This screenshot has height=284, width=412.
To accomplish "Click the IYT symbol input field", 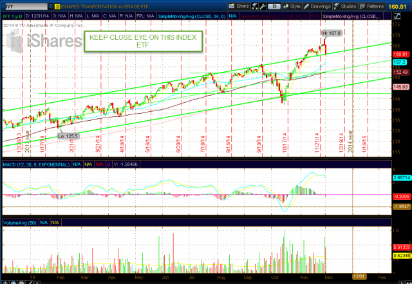I will (26, 6).
